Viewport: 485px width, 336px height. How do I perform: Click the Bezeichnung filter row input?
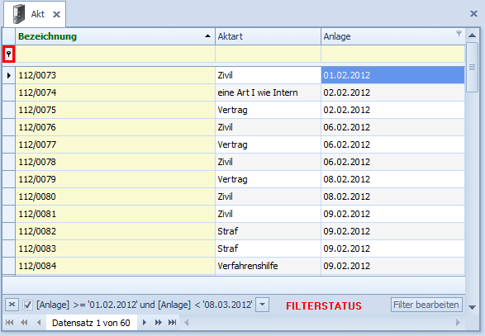[115, 54]
